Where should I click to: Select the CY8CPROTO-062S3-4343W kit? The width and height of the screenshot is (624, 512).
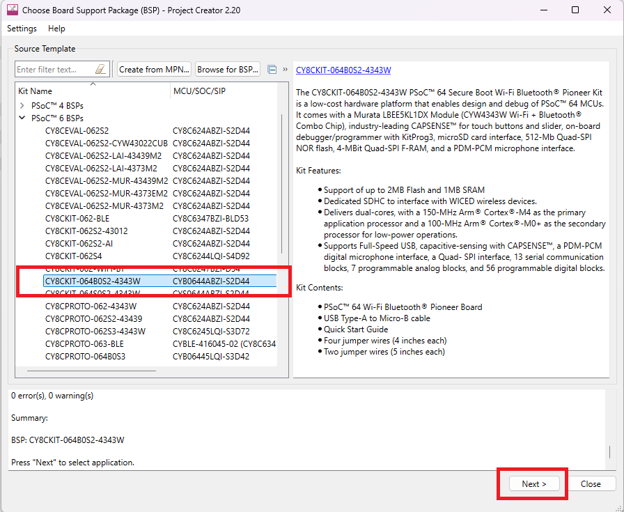click(95, 332)
